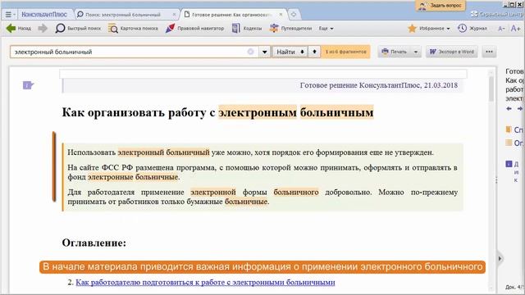Click the document title heading
525x295 pixels.
click(x=217, y=112)
